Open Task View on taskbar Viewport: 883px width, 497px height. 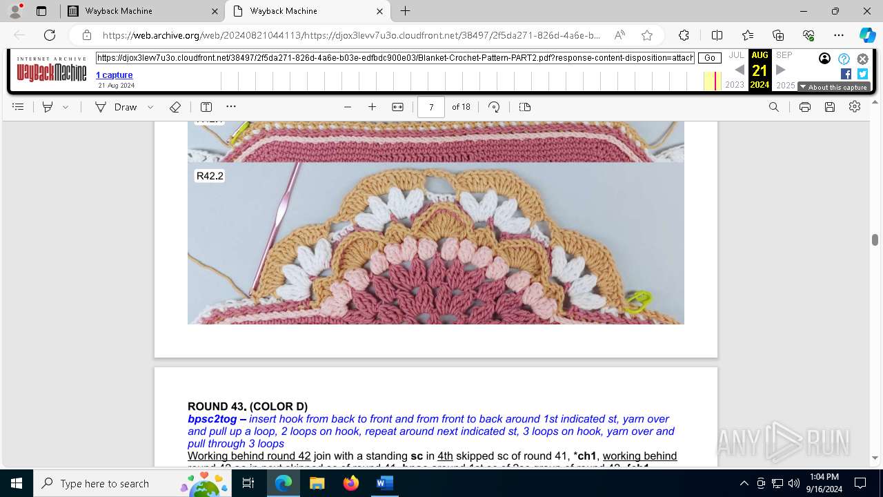pyautogui.click(x=248, y=483)
